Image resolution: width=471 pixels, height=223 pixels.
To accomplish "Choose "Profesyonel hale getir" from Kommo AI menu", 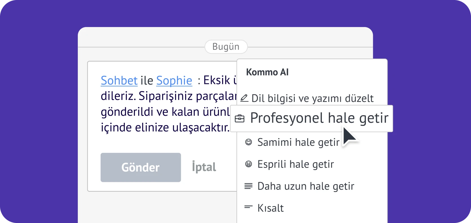I will [x=319, y=118].
